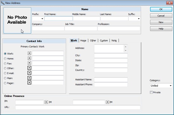Open the Main contact type dropdown arrow
174x115 pixels.
pyautogui.click(x=29, y=78)
